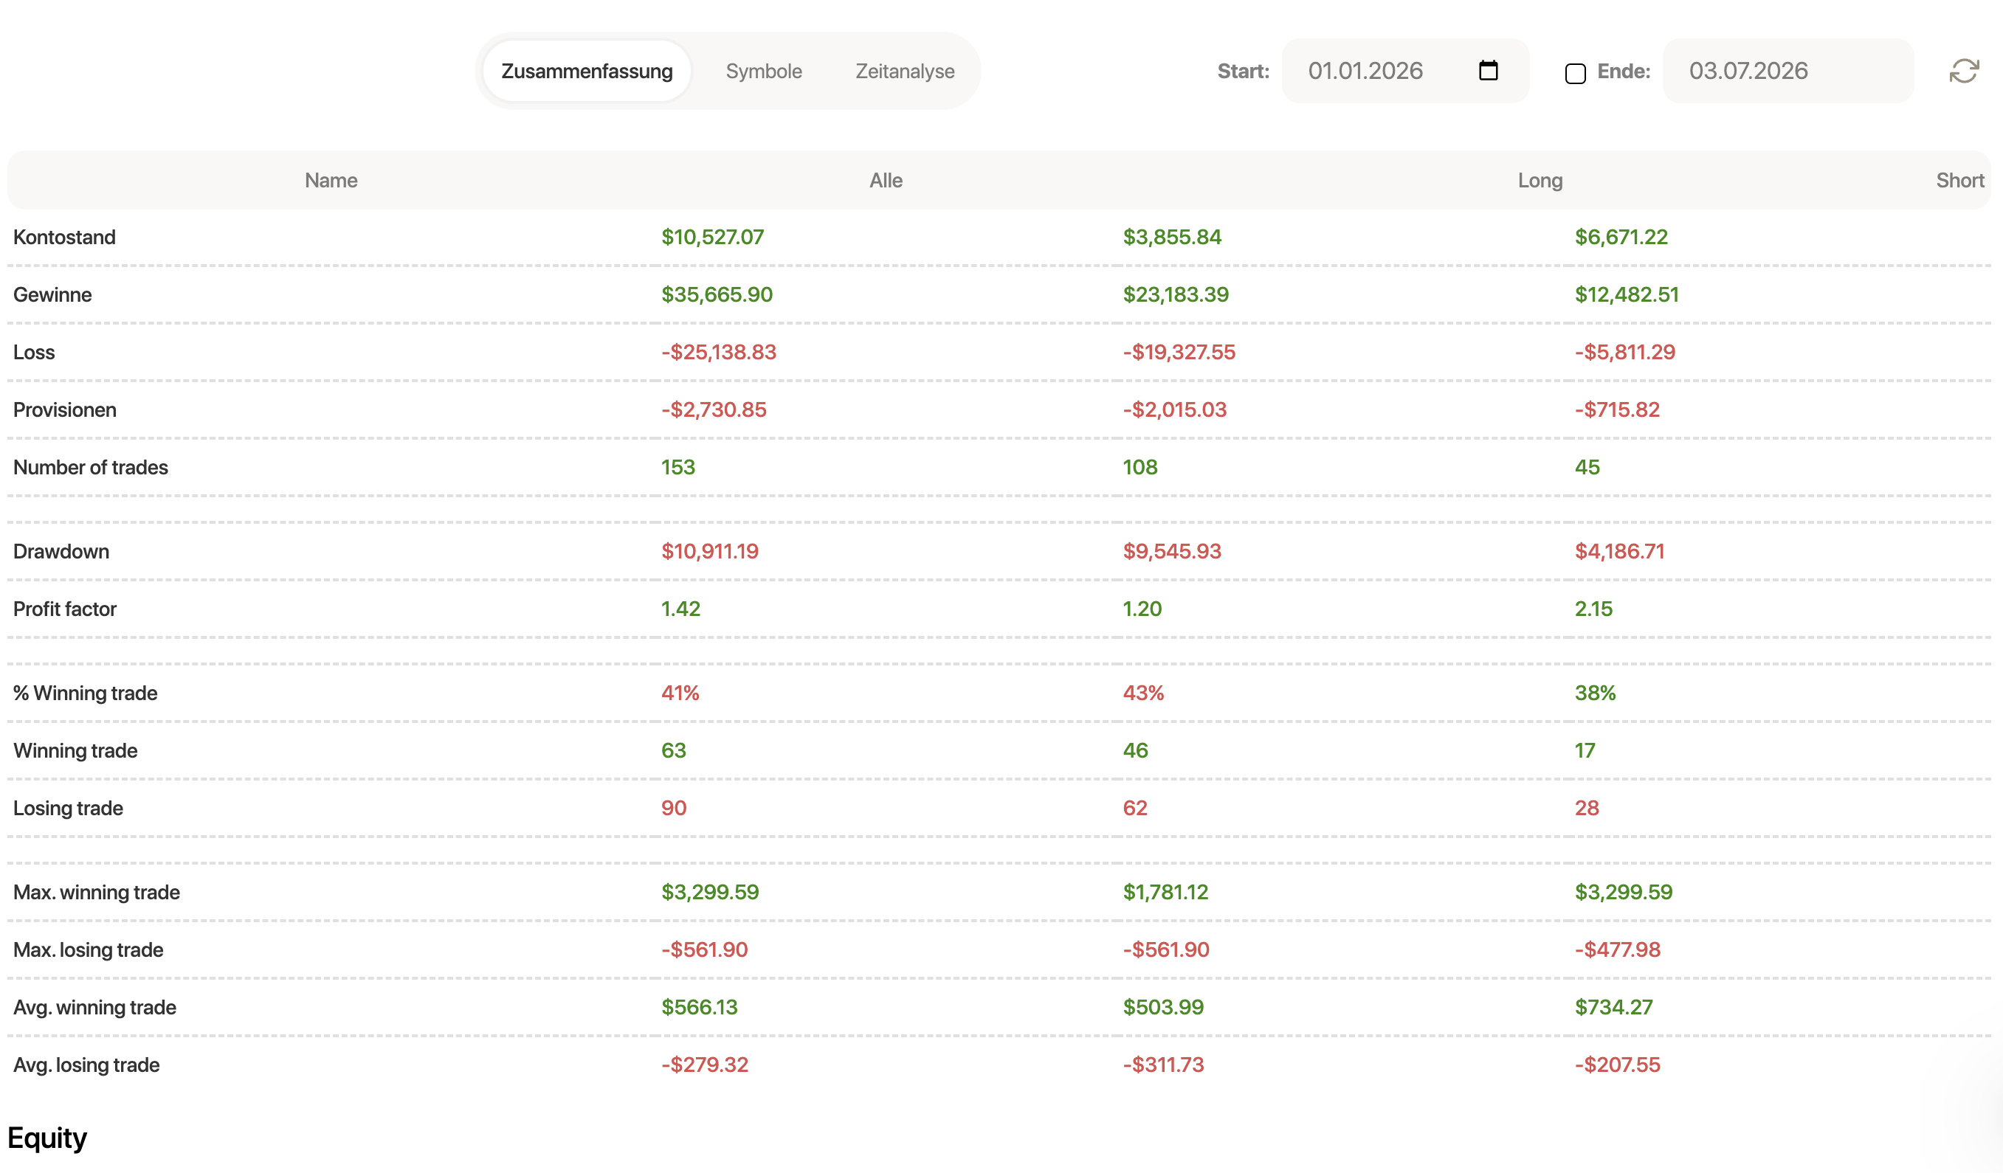Image resolution: width=2003 pixels, height=1173 pixels.
Task: Click the Equity section heading
Action: (x=47, y=1139)
